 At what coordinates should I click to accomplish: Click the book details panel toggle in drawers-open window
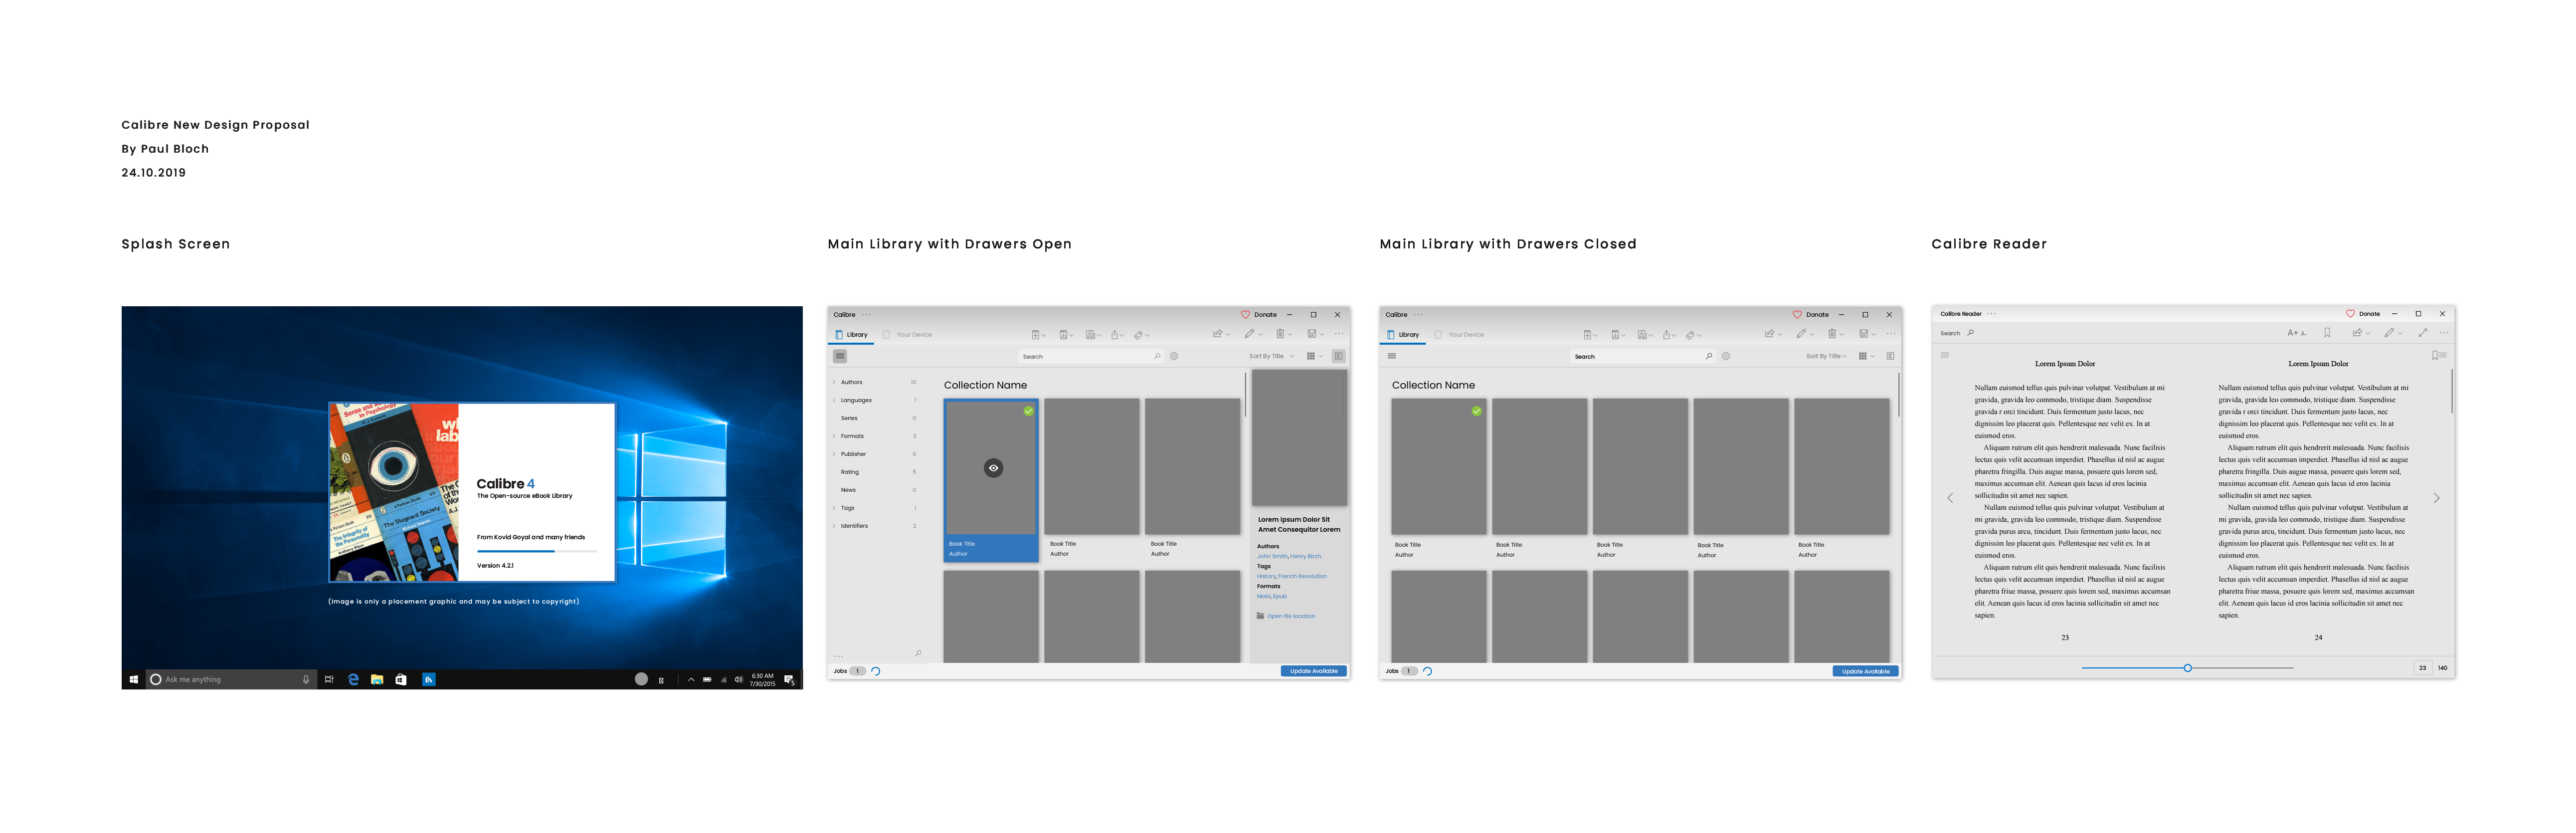[1338, 356]
